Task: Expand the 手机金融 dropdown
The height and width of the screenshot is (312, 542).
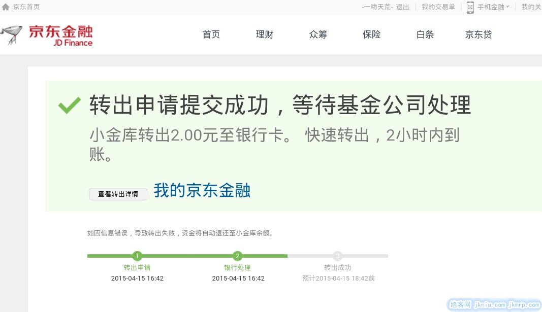Action: point(493,7)
